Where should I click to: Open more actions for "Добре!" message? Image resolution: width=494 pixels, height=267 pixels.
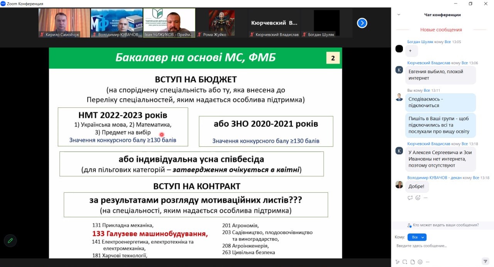pos(426,198)
